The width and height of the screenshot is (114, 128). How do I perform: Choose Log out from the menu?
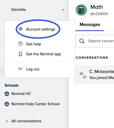pos(40,69)
